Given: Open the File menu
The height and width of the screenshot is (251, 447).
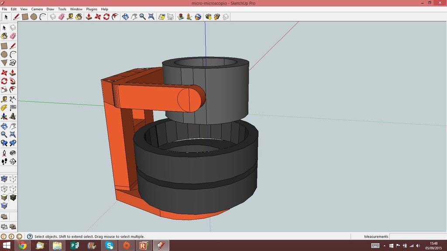Looking at the screenshot, I should (x=4, y=9).
